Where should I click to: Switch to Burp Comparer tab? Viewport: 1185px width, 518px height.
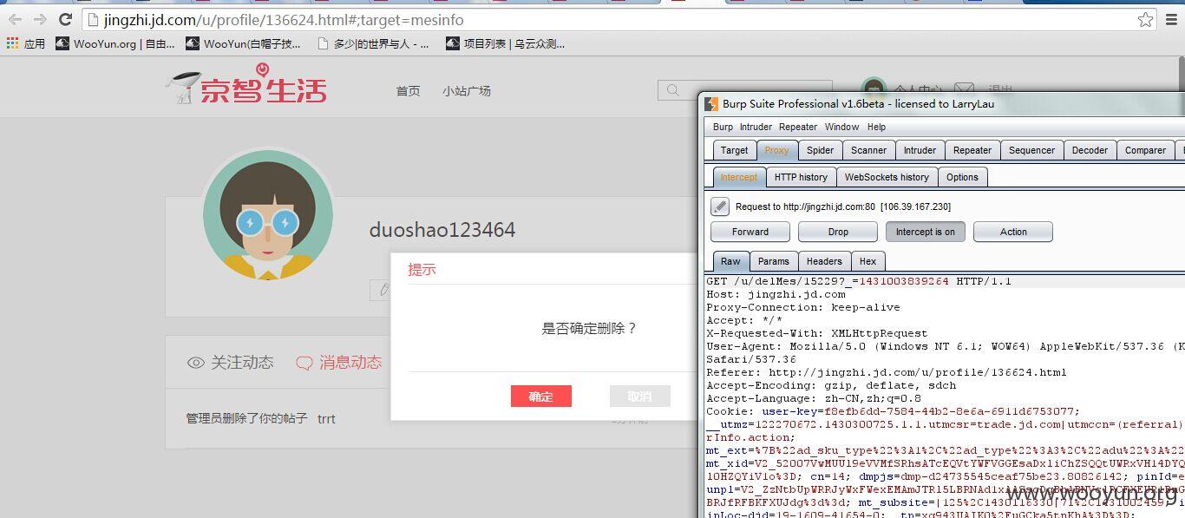pos(1145,150)
